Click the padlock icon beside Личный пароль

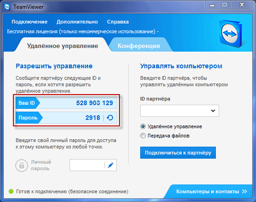point(22,166)
